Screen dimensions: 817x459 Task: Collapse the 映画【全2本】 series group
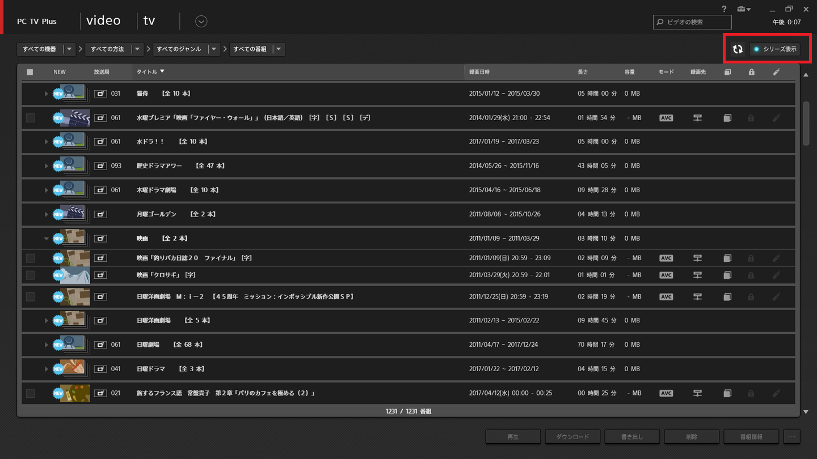tap(47, 238)
